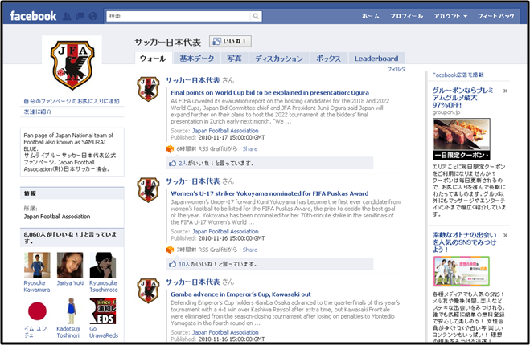
Task: Open Ryunosuke Tsuchimoto's profile photo
Action: pos(103,266)
